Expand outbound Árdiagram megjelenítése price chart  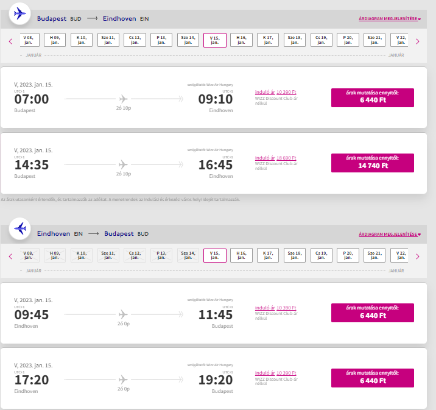390,19
